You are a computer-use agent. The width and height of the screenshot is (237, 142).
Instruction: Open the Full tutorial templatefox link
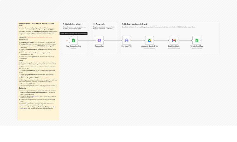pyautogui.click(x=39, y=37)
